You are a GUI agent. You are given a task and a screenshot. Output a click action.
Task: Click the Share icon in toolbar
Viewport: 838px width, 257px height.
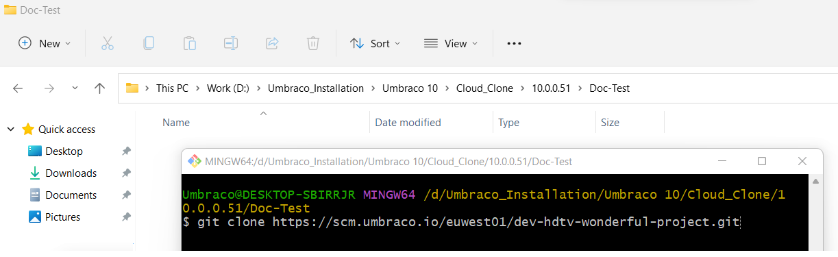tap(272, 43)
